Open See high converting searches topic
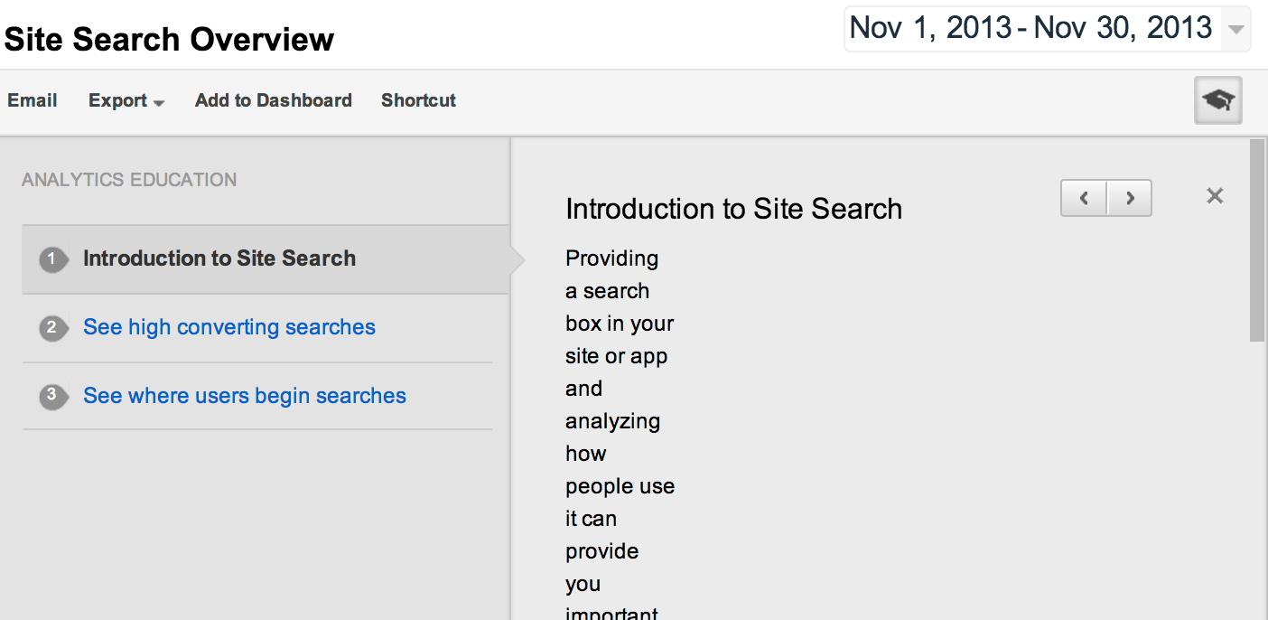The height and width of the screenshot is (620, 1268). (229, 327)
